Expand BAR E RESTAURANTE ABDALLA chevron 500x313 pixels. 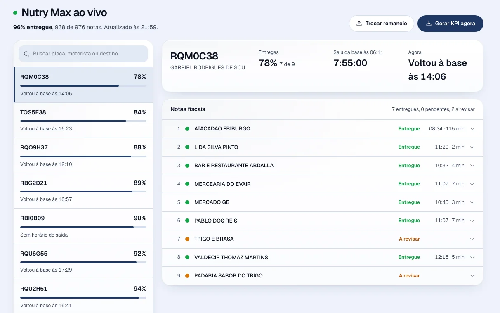[472, 166]
